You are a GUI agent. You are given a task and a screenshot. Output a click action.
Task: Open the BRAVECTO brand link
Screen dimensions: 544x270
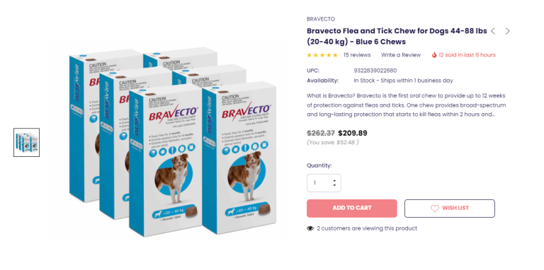tap(321, 19)
